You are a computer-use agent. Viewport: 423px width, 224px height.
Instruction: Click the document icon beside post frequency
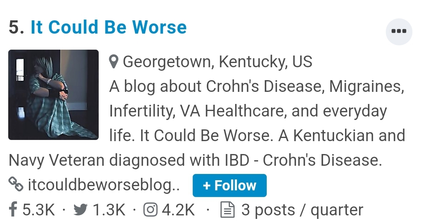click(x=227, y=210)
